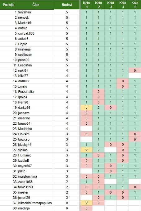Select Mudrinho's empty Kolo 1 cell
Screen dimensions: 141x211
pos(86,129)
